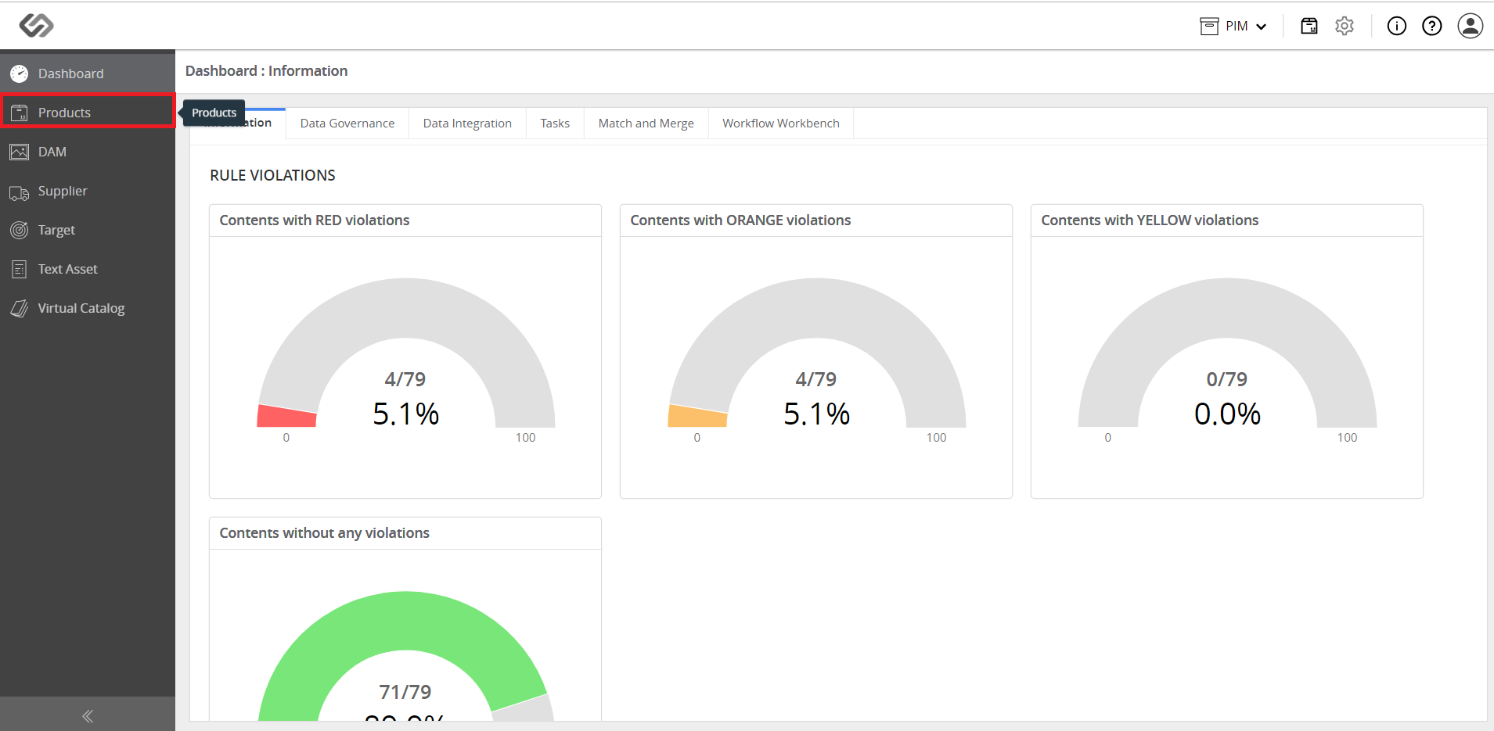
Task: Open the Text Asset section
Action: click(88, 269)
